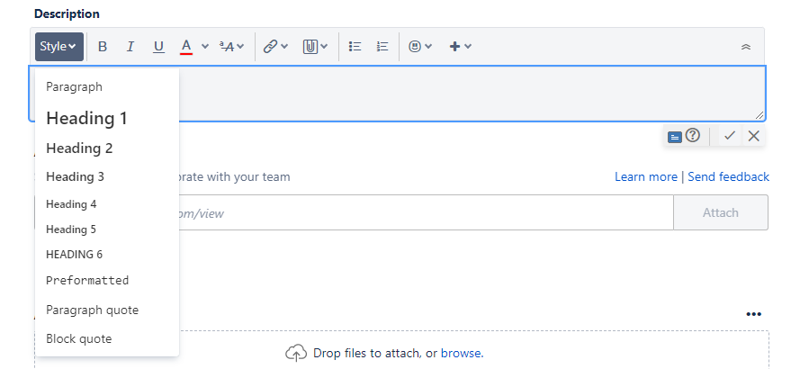Open the editor help question mark

click(x=693, y=135)
